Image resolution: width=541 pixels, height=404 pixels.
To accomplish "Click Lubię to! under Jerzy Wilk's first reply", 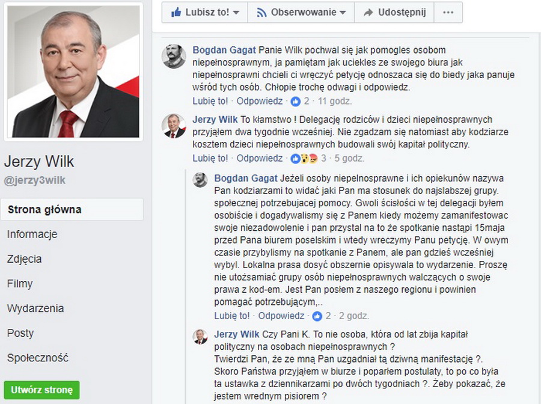I will point(210,158).
